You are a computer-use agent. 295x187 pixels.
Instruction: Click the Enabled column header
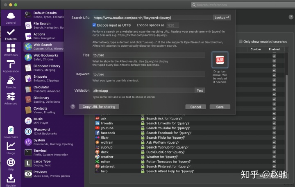[274, 49]
